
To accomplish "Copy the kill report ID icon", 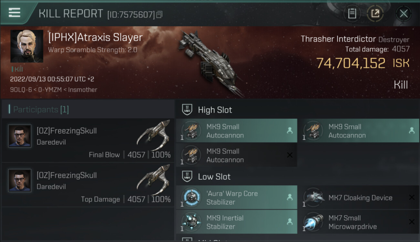I will click(159, 15).
